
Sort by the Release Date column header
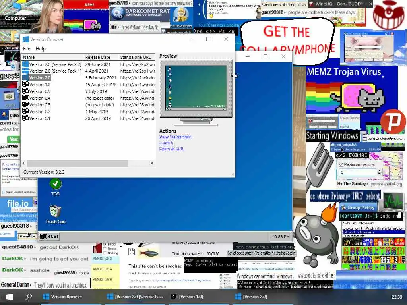click(x=101, y=57)
